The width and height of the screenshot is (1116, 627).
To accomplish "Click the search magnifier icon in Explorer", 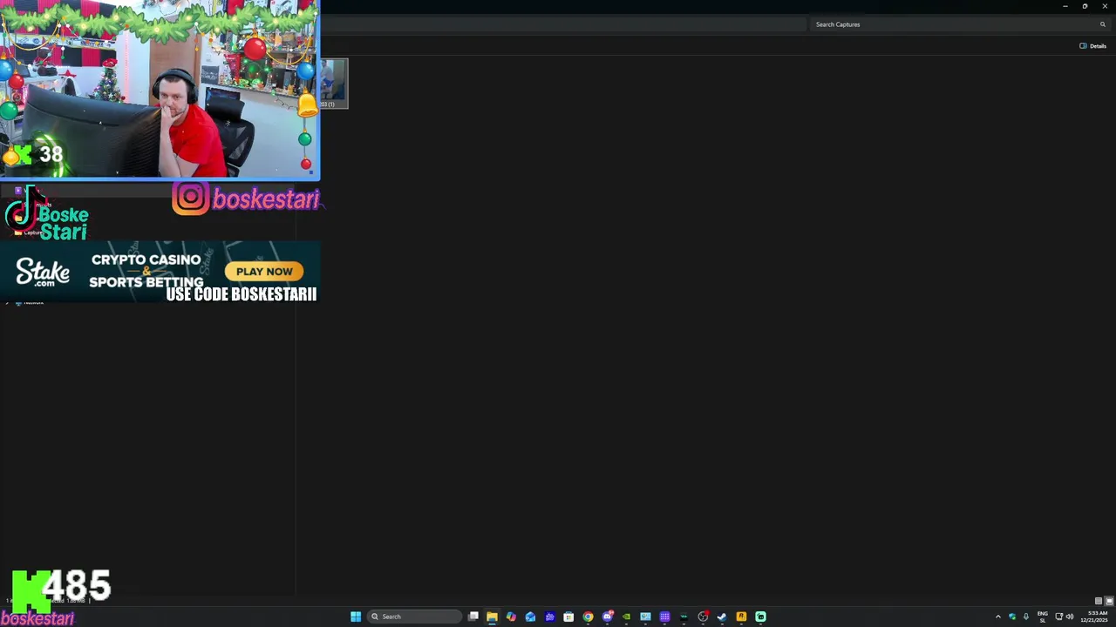I will pyautogui.click(x=1102, y=24).
